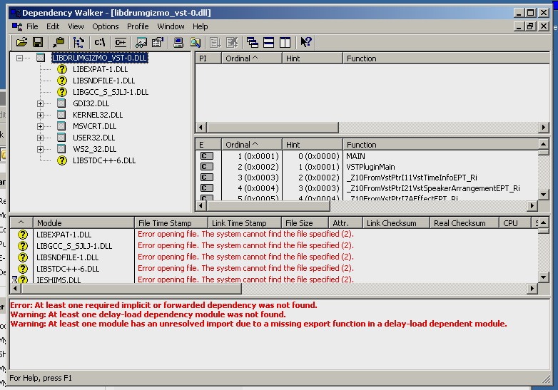
Task: Select LIBEXPAT-1.DLL in the module list
Action: point(64,235)
